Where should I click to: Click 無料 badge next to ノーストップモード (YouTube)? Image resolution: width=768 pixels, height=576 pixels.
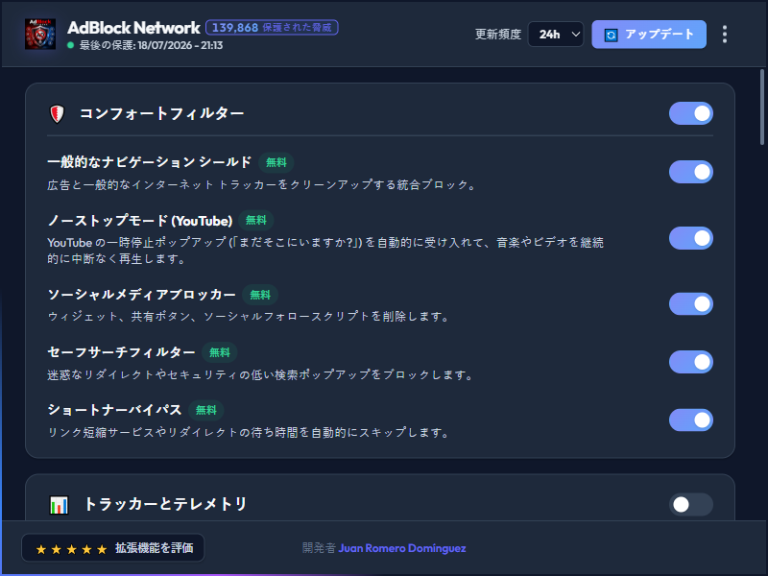[255, 221]
